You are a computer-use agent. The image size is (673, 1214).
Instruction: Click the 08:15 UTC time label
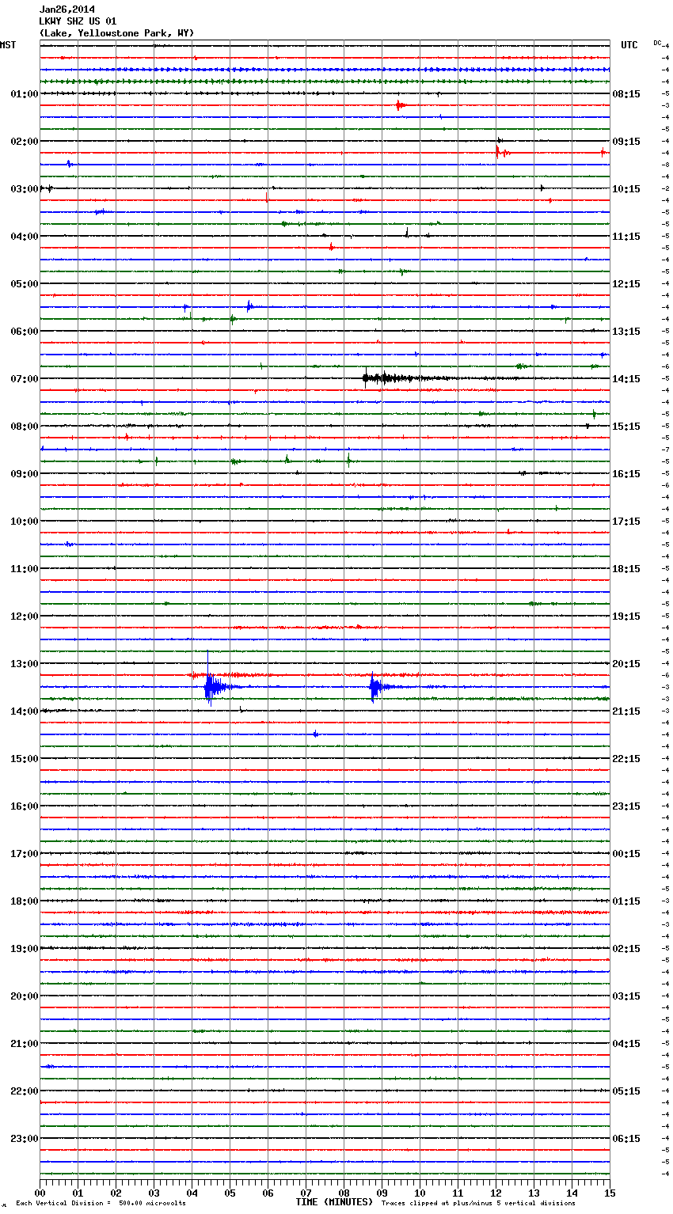coord(626,94)
